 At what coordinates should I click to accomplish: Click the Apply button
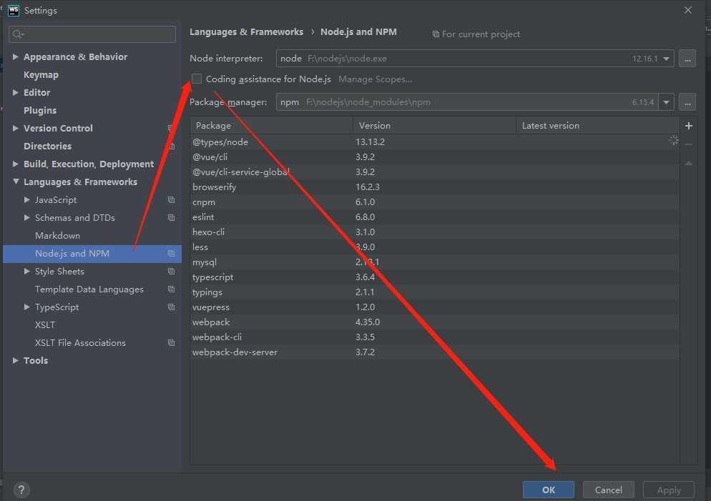pyautogui.click(x=668, y=490)
